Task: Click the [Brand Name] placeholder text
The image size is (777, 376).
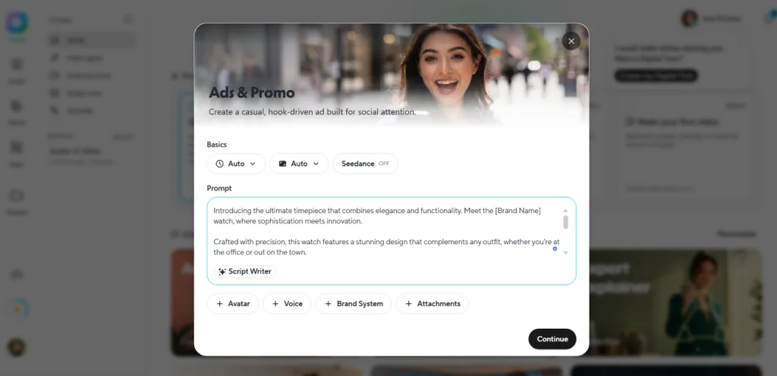Action: pyautogui.click(x=517, y=211)
